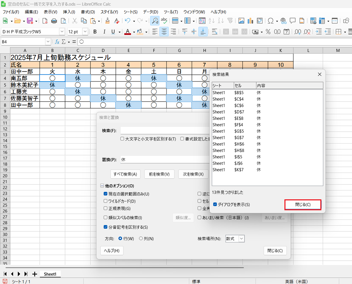Click the Sort ascending icon
The image size is (352, 284).
[x=212, y=21]
